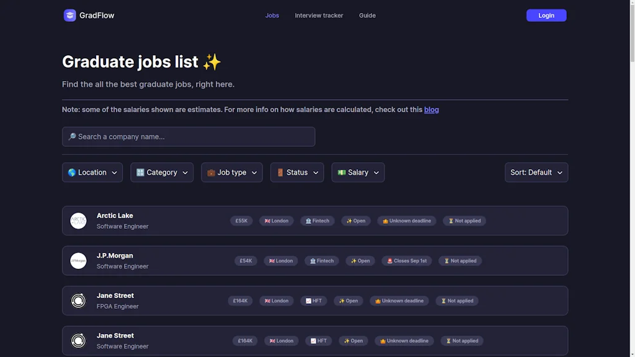Click the Arctic Lake company logo
This screenshot has height=357, width=635.
click(78, 220)
